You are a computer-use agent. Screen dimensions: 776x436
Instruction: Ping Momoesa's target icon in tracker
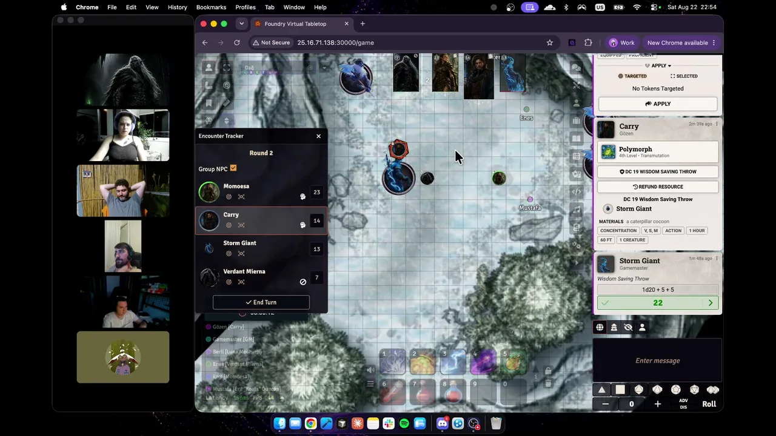click(229, 197)
